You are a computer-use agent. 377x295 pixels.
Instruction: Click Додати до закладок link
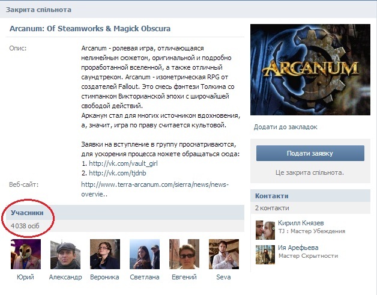pyautogui.click(x=285, y=127)
